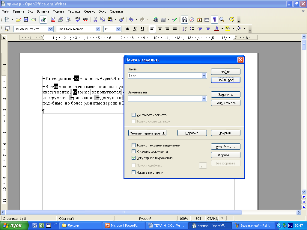Screen dimensions: 307x230
Task: Open the Navigator compass icon
Action: coord(192,19)
